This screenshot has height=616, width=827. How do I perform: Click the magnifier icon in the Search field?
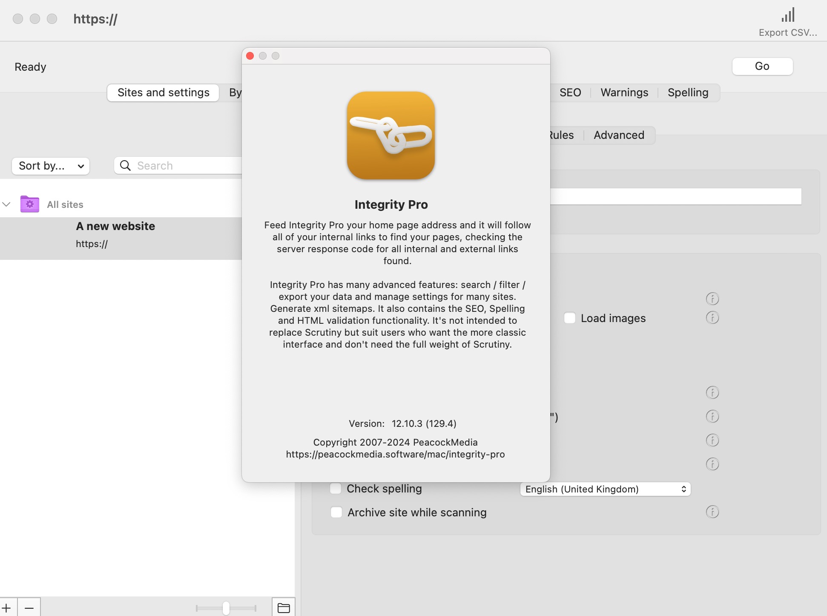[x=125, y=166]
